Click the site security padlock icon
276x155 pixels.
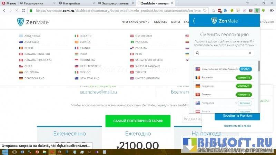[31, 11]
